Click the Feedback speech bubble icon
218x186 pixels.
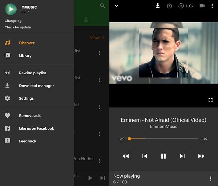click(7, 141)
